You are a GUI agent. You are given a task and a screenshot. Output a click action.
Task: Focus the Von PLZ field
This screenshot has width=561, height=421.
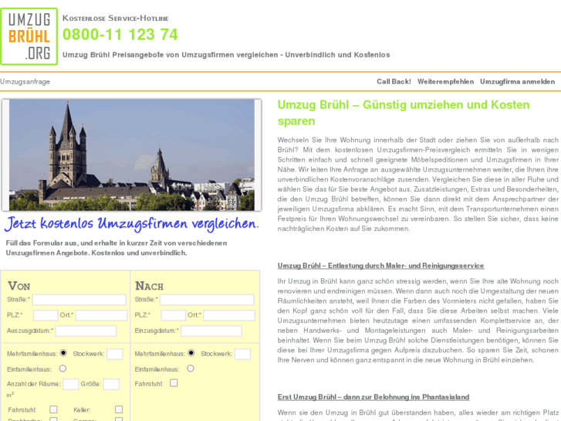click(x=46, y=315)
